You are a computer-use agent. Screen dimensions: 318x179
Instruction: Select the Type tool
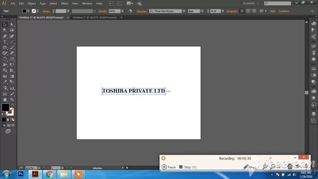point(5,42)
